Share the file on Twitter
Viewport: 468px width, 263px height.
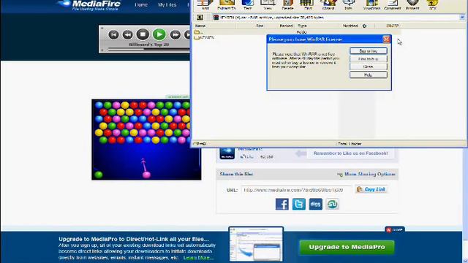pos(299,205)
